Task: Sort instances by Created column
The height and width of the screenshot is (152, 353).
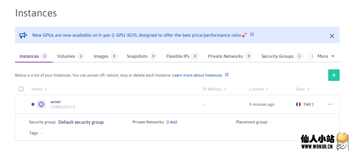Action: click(x=259, y=89)
